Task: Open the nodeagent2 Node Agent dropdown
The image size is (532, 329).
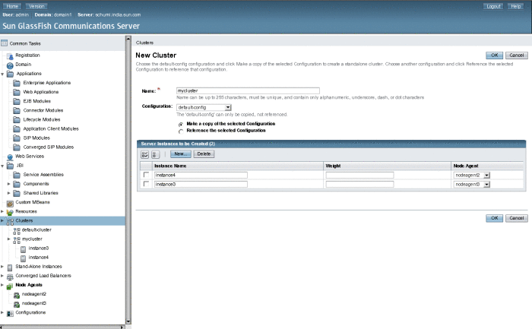Action: click(x=472, y=176)
